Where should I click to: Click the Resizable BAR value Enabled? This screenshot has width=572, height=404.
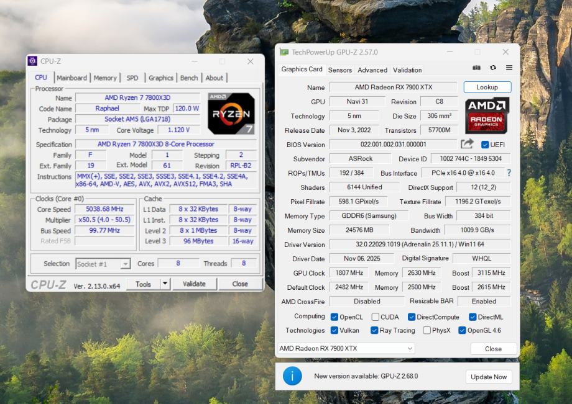coord(484,302)
